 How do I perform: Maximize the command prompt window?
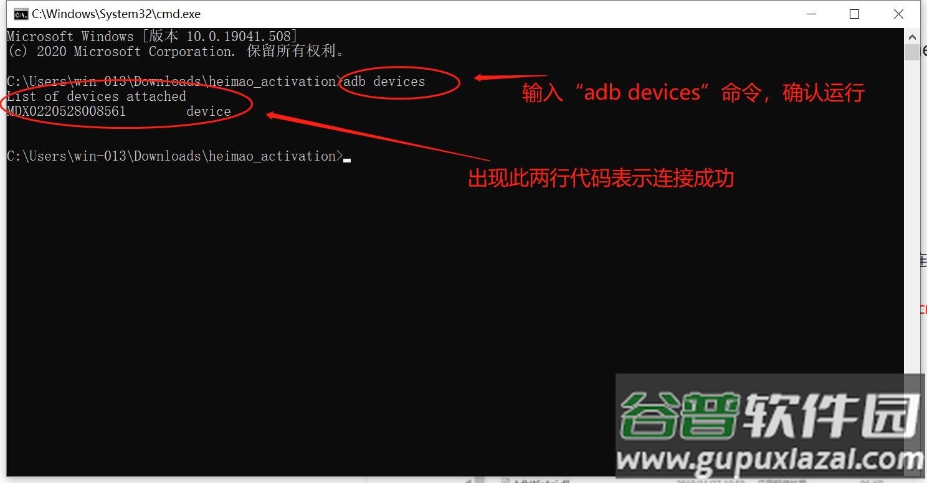click(x=854, y=14)
